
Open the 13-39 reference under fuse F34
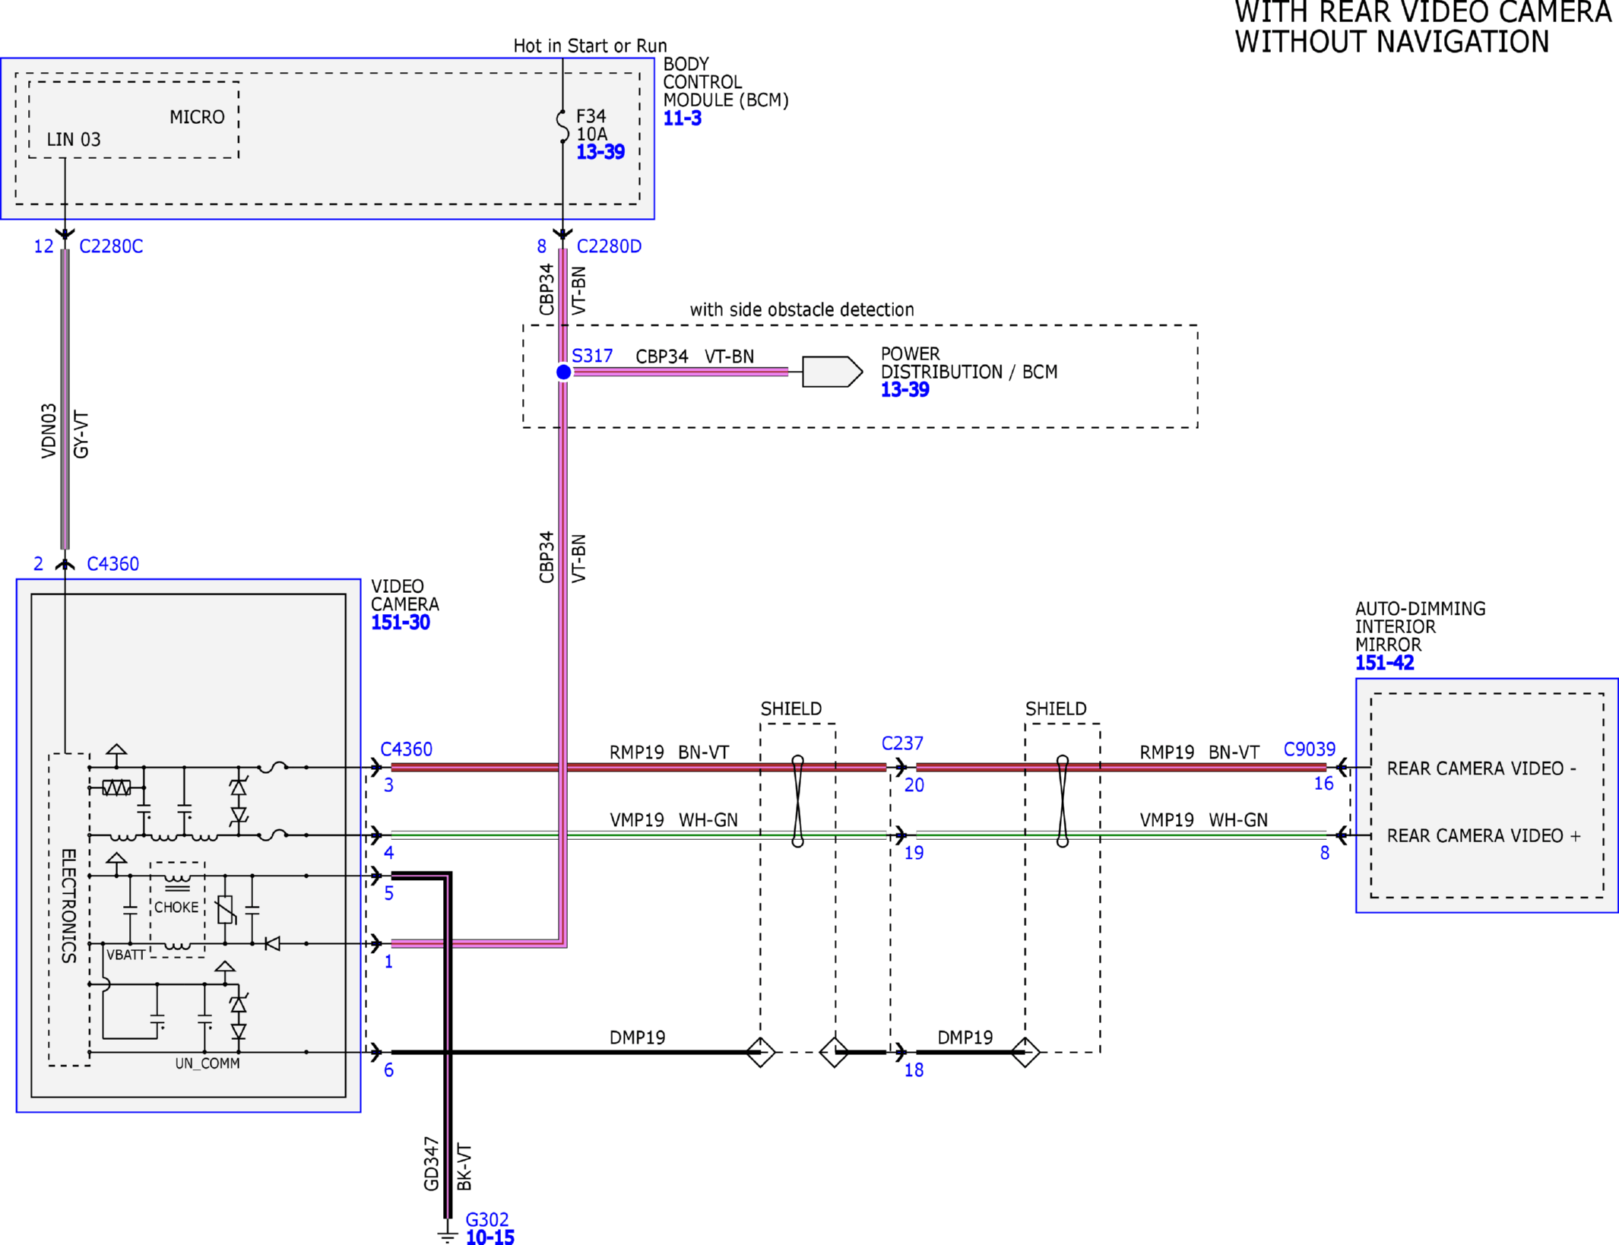pyautogui.click(x=600, y=152)
